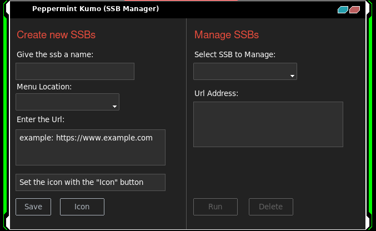Click the teal window button in title bar
Image resolution: width=376 pixels, height=231 pixels.
coord(343,9)
